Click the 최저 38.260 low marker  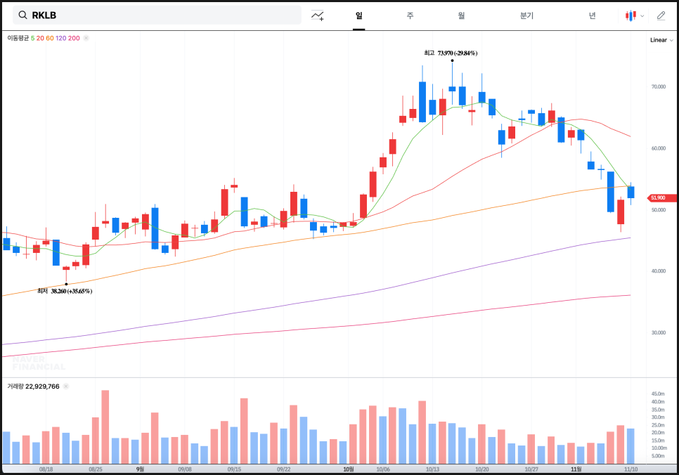65,291
